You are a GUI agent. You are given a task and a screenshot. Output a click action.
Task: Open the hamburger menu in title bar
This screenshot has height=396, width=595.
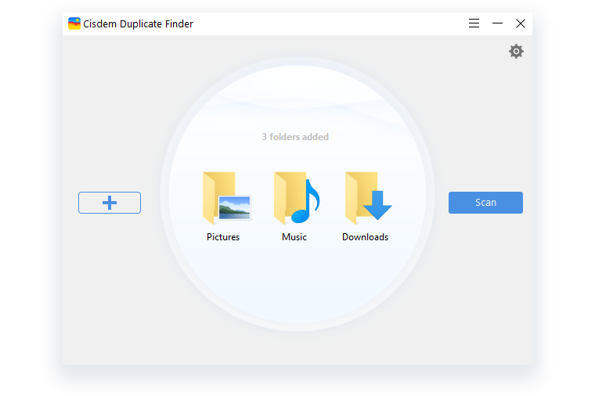474,23
